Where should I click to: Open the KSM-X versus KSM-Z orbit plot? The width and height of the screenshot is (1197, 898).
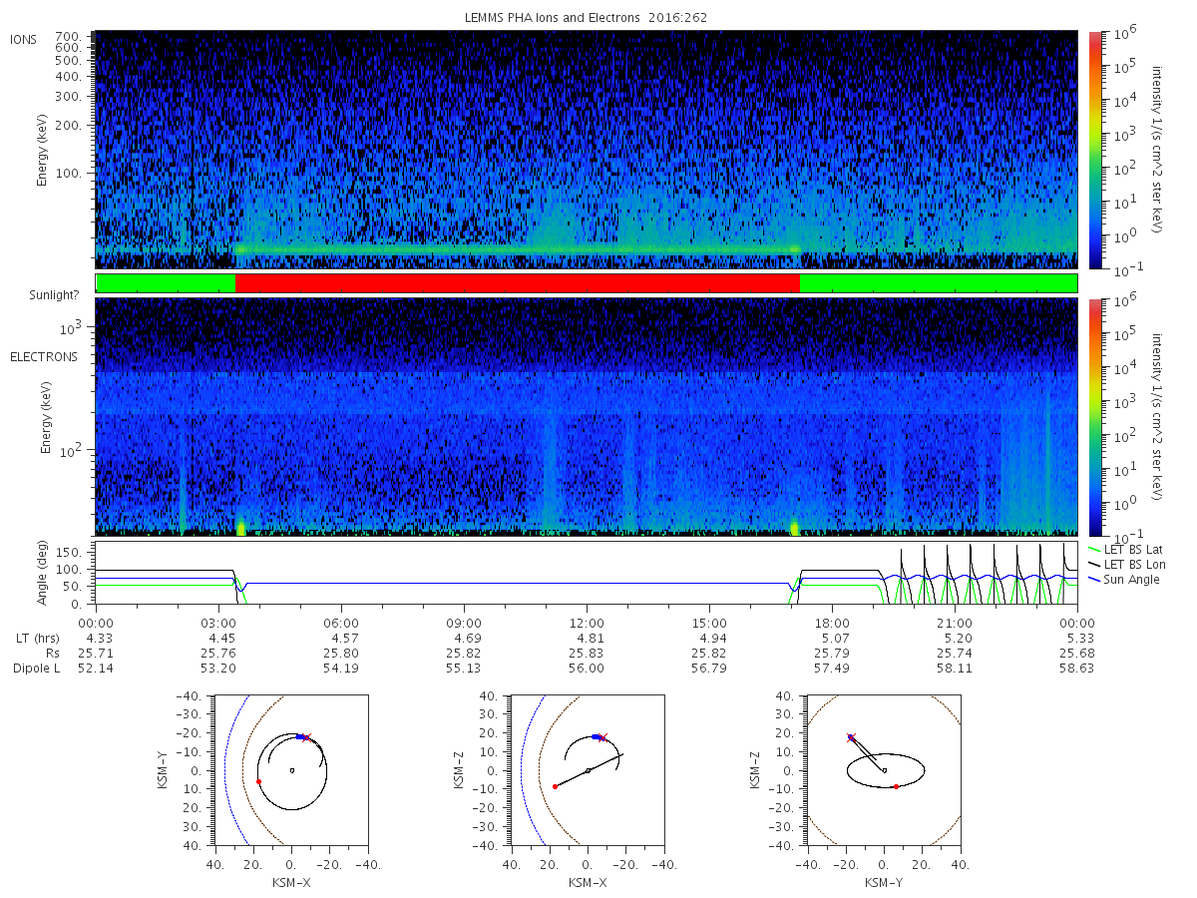pyautogui.click(x=587, y=770)
